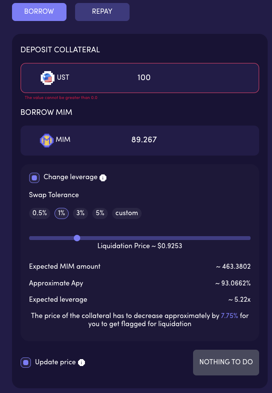The image size is (272, 393).
Task: Click the Change leverage info icon
Action: pyautogui.click(x=103, y=177)
